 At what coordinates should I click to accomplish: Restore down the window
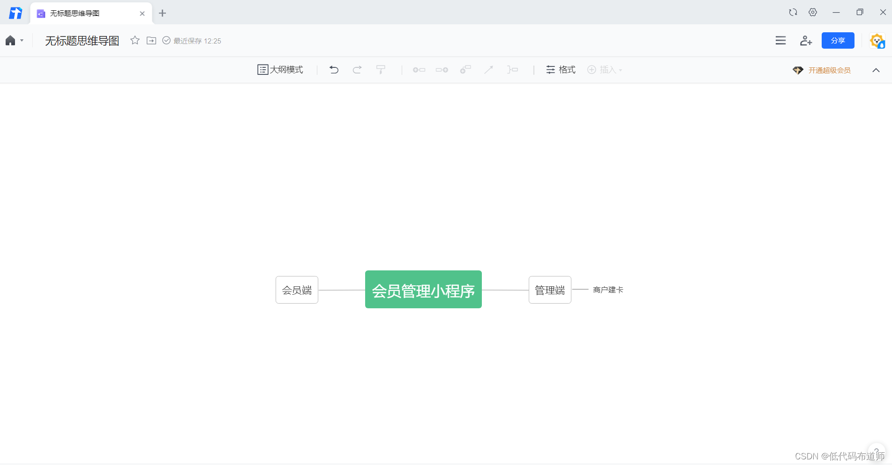click(x=860, y=12)
